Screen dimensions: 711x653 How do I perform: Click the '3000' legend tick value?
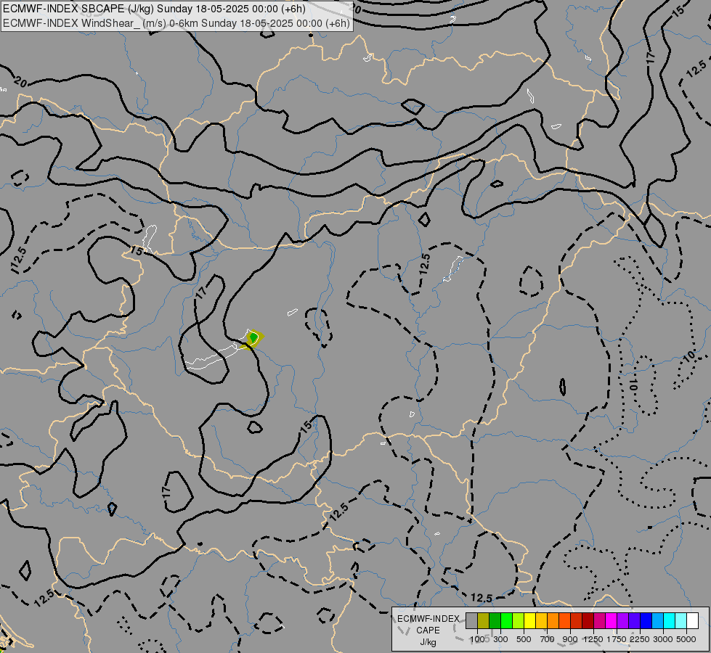[x=662, y=639]
